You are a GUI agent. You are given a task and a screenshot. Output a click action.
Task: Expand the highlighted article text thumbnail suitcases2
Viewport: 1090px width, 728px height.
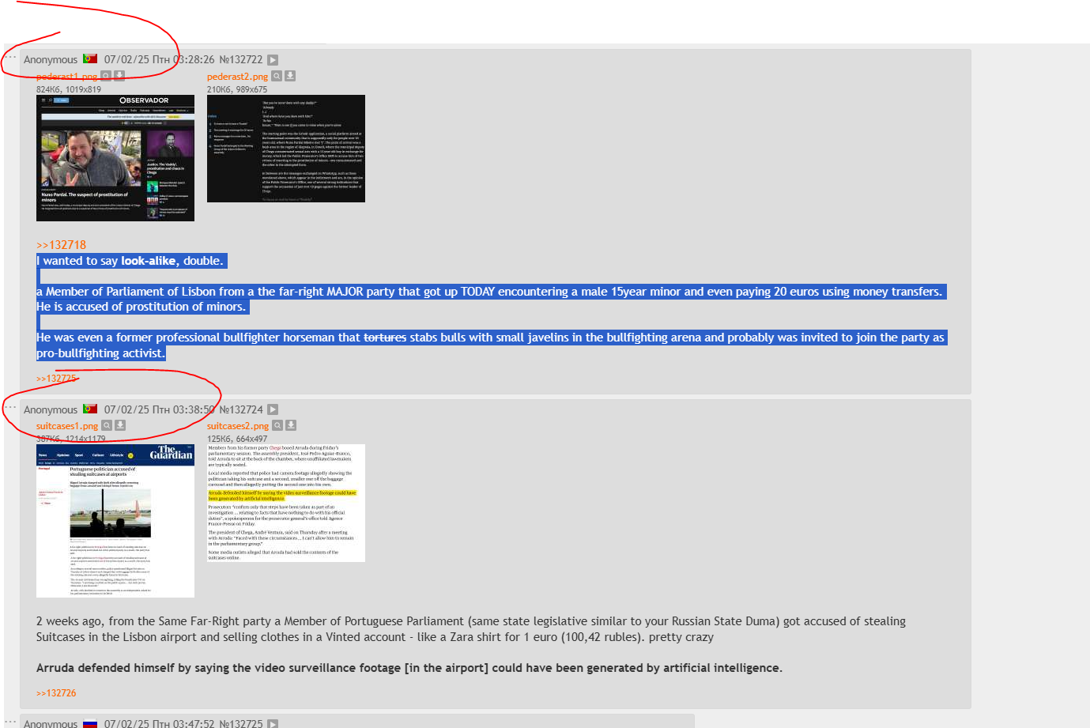click(286, 503)
